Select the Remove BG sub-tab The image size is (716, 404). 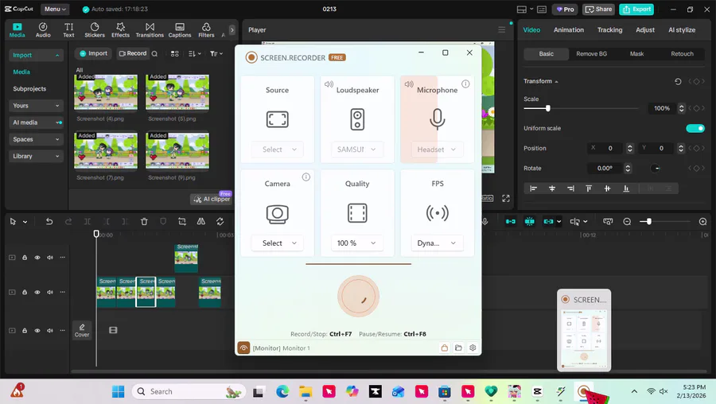click(591, 54)
